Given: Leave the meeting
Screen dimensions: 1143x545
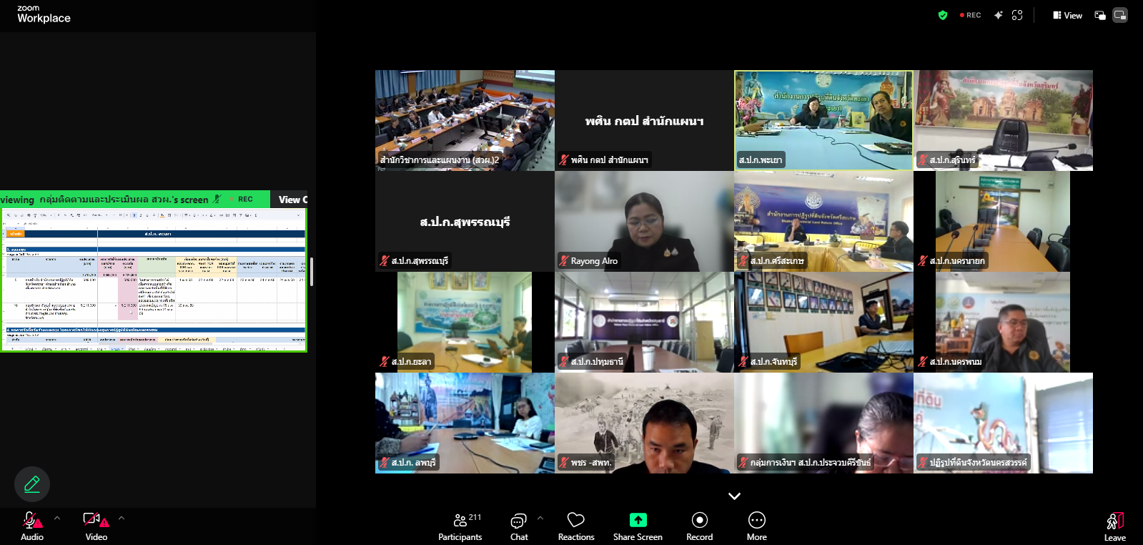Looking at the screenshot, I should (x=1114, y=526).
